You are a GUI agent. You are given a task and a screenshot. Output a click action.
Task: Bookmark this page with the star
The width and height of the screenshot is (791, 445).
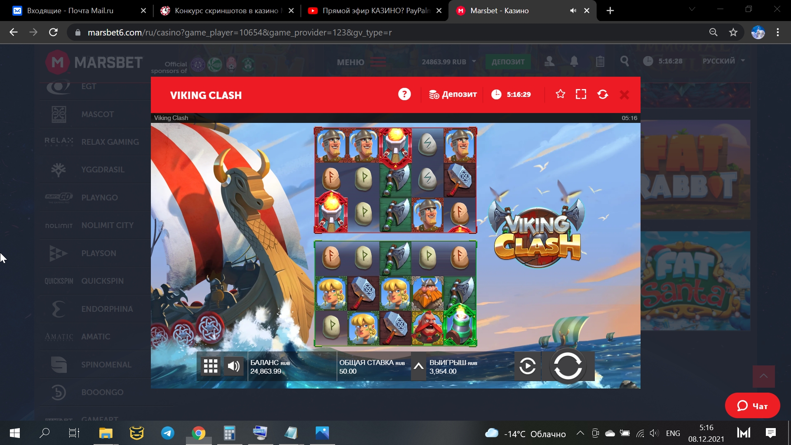(733, 32)
